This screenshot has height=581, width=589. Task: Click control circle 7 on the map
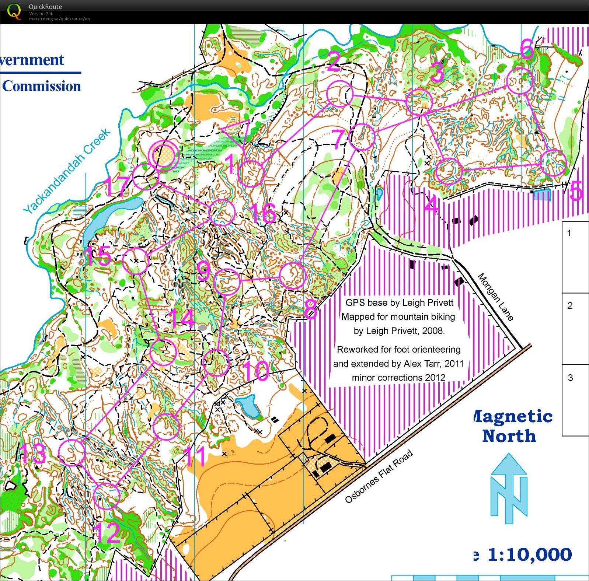362,137
